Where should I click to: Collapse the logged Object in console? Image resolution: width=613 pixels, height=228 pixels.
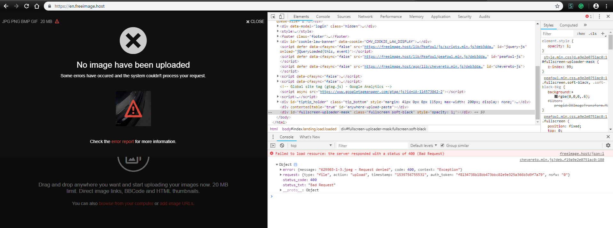point(277,165)
